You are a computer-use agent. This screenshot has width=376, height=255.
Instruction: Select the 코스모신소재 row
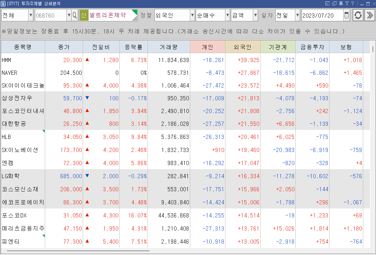click(x=185, y=189)
